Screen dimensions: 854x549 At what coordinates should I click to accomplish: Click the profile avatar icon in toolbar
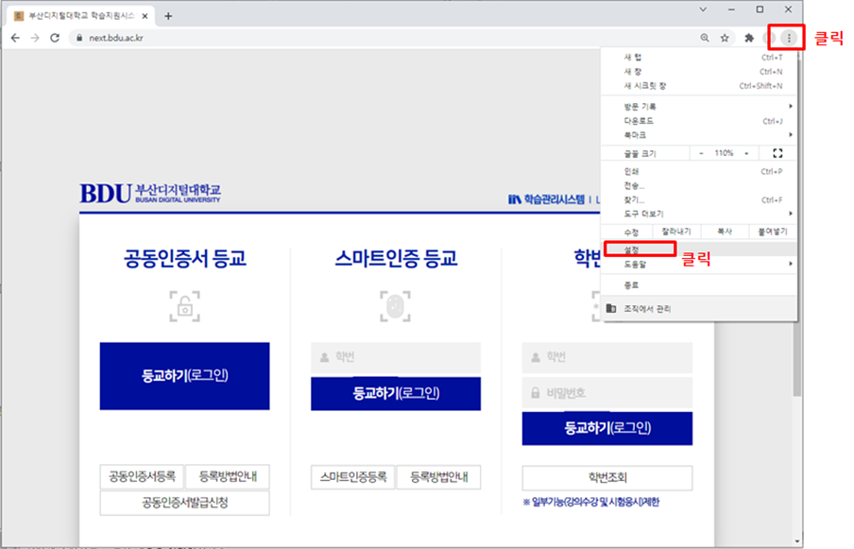pyautogui.click(x=768, y=38)
